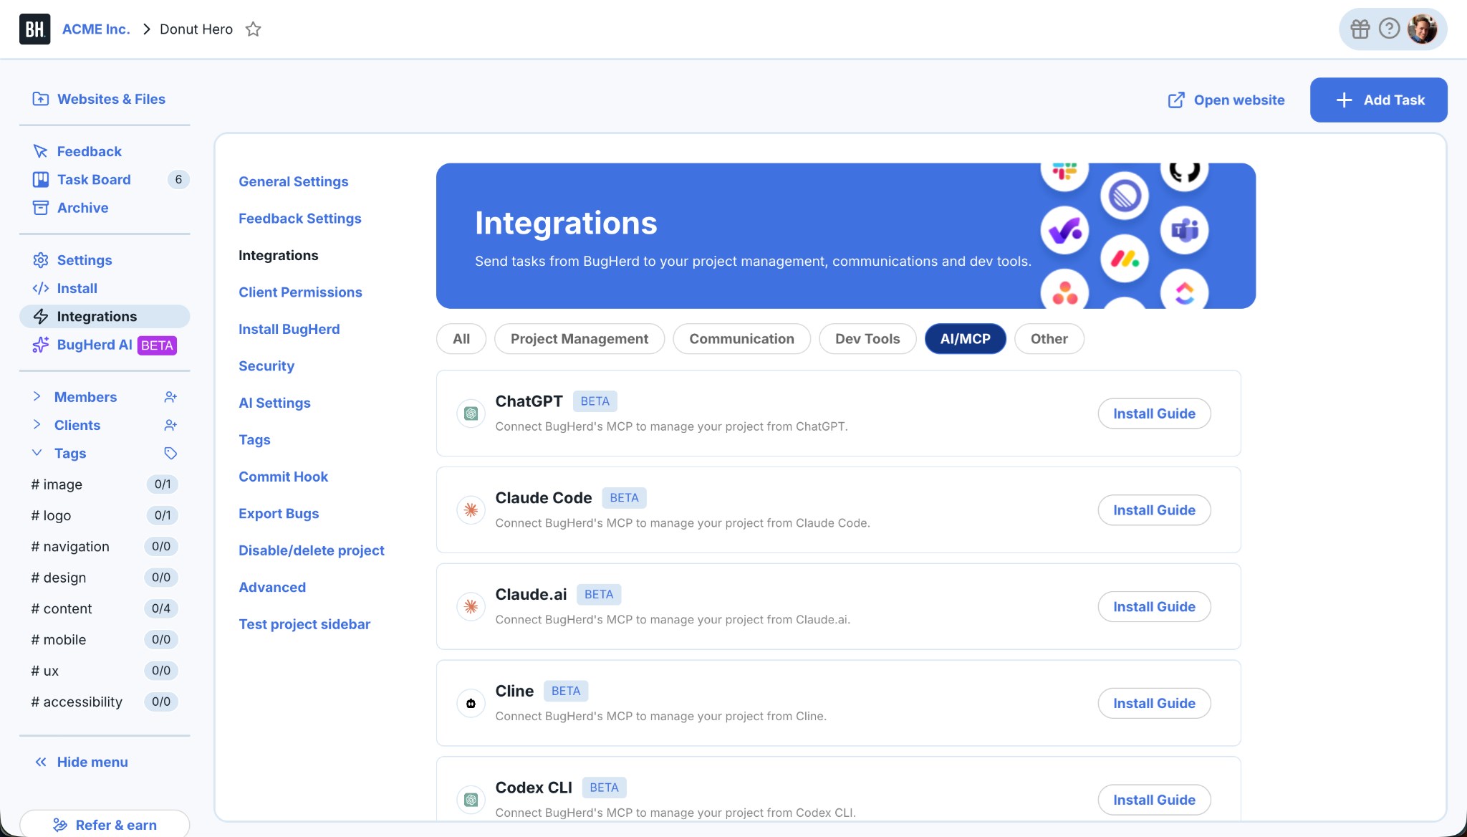The image size is (1467, 837).
Task: Click the Settings gear icon
Action: 41,260
